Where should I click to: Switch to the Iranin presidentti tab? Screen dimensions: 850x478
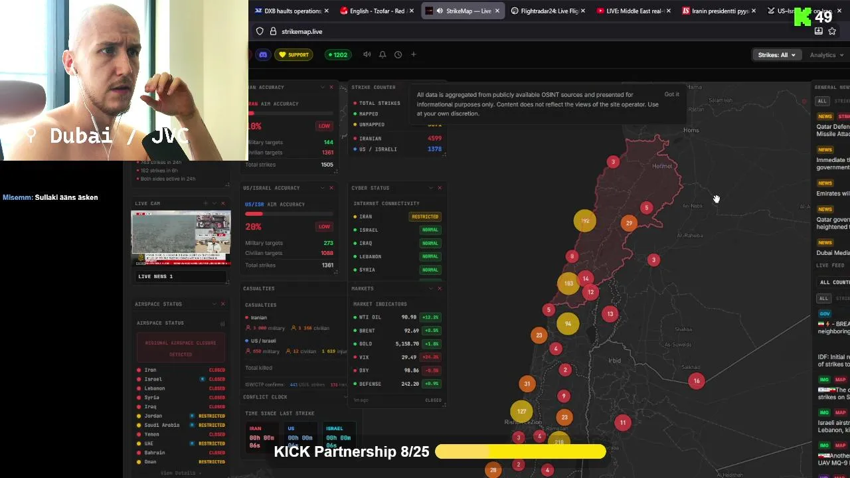[719, 11]
